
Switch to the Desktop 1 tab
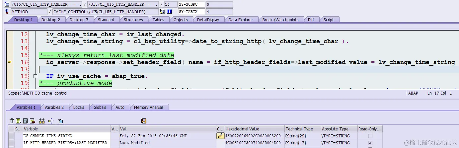tap(23, 20)
